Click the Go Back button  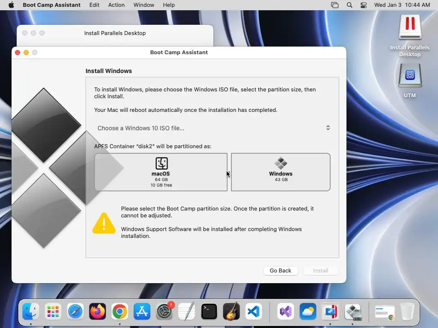tap(281, 270)
